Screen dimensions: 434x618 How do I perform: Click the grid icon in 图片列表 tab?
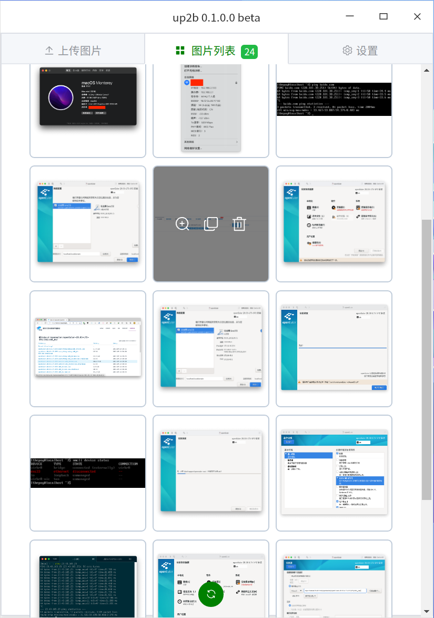tap(180, 51)
